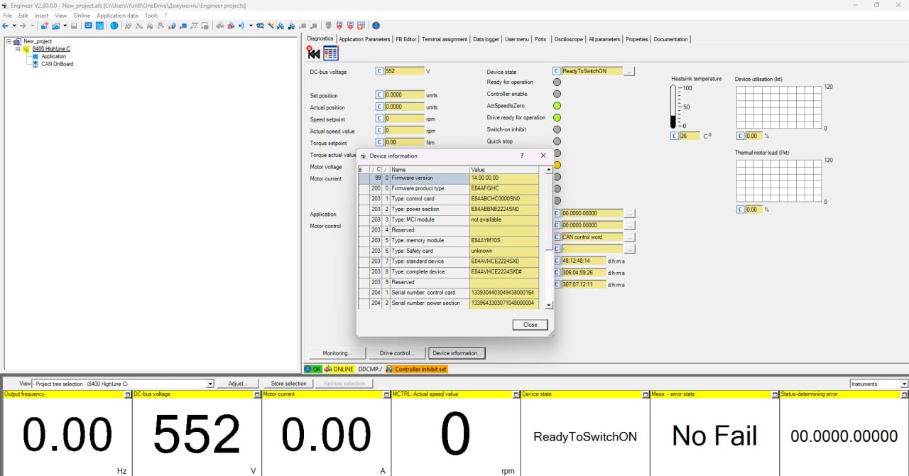Collapse the New_project tree node
The image size is (909, 476).
click(x=9, y=41)
